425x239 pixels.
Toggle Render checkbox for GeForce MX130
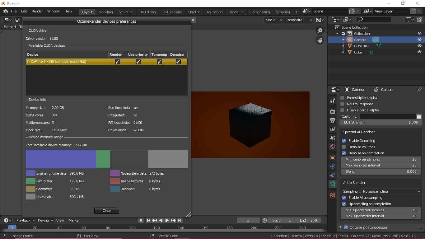(118, 62)
